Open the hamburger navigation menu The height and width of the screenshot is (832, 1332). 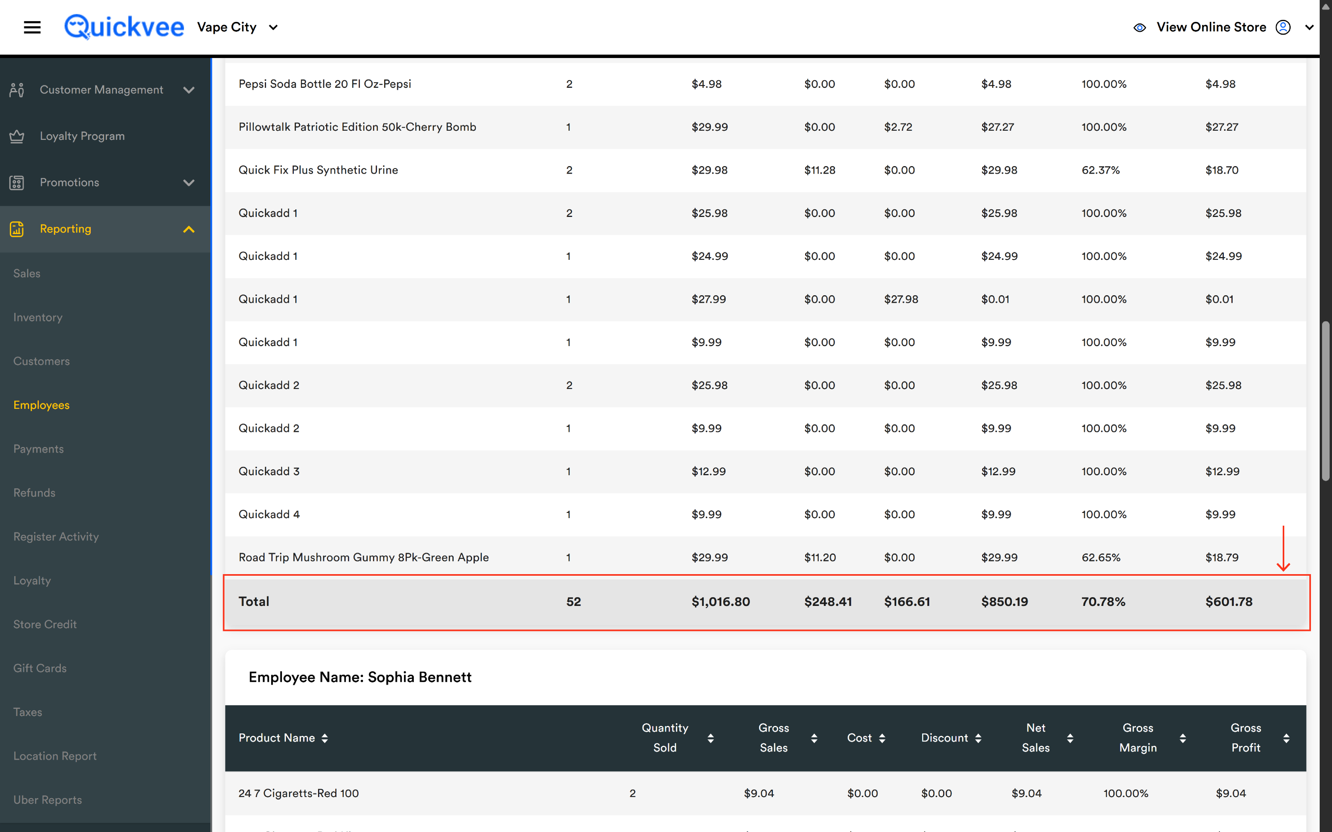coord(32,27)
